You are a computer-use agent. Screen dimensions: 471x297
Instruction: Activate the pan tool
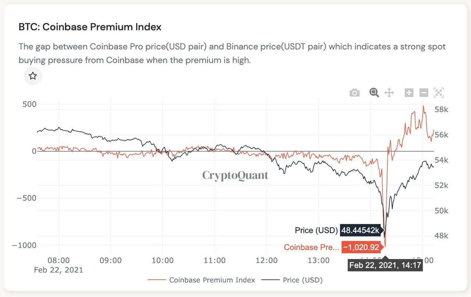[389, 93]
